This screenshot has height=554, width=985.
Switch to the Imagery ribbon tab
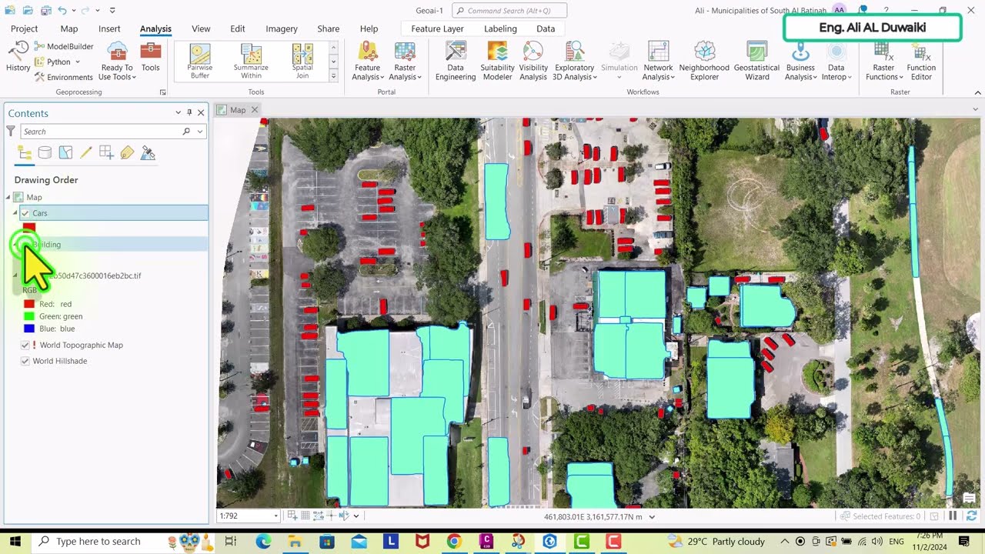pos(282,28)
